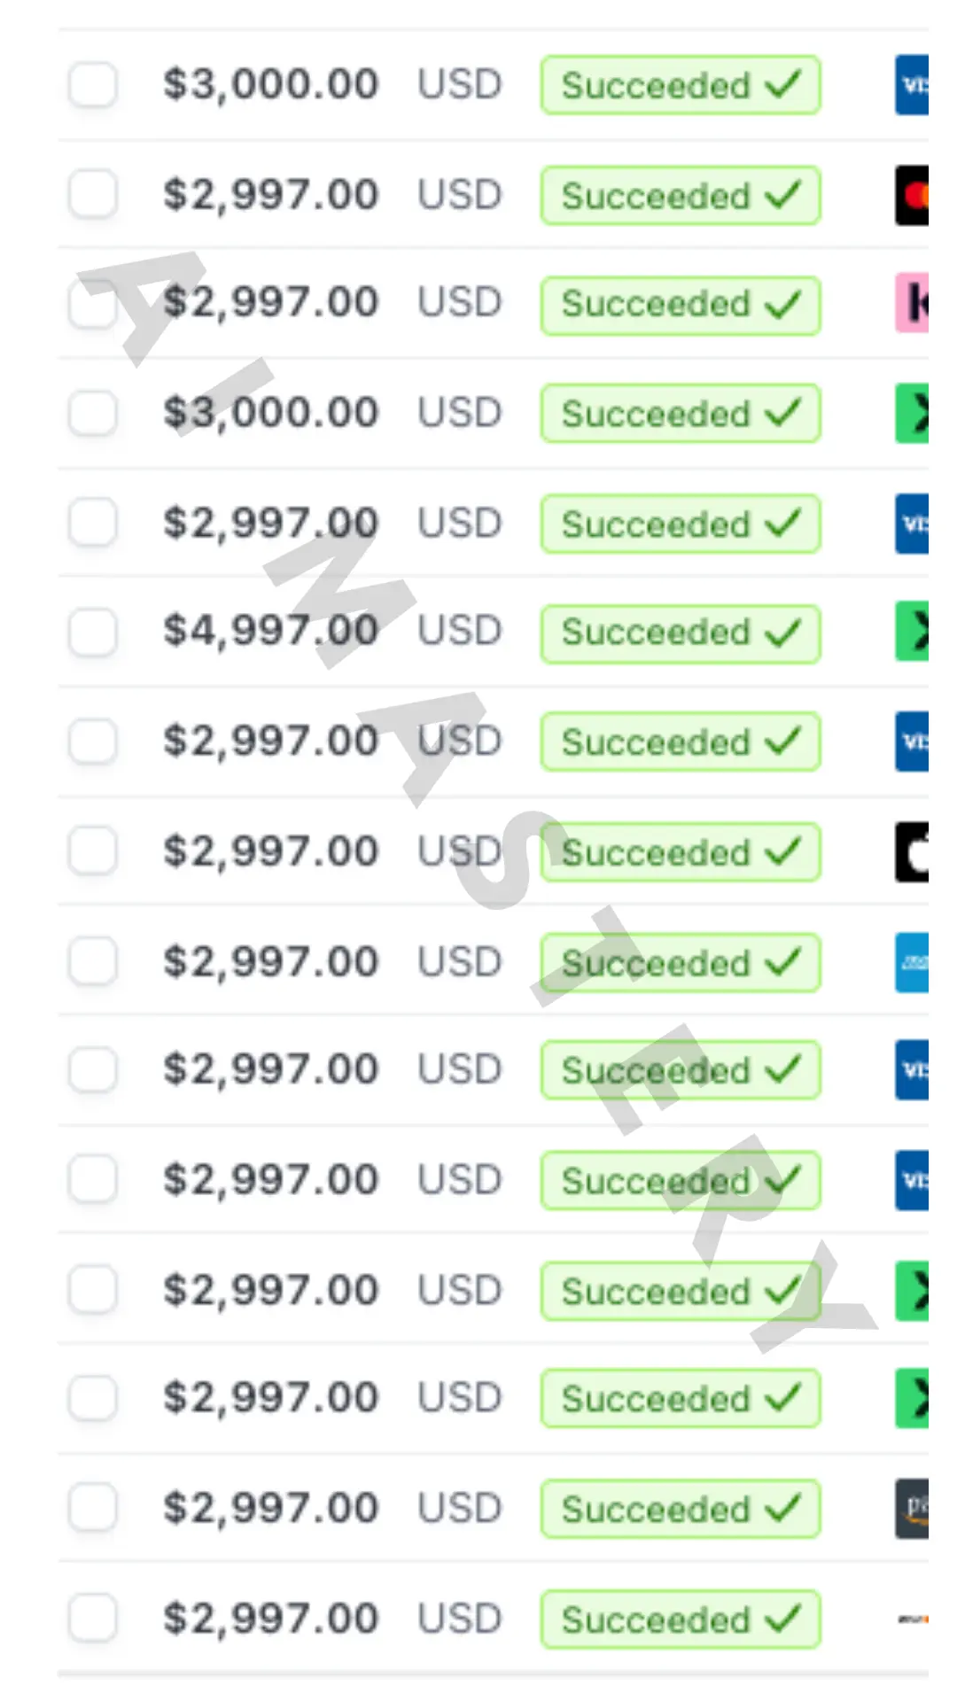Viewport: 957px width, 1701px height.
Task: Click the light-blue American Express icon
Action: pyautogui.click(x=913, y=962)
